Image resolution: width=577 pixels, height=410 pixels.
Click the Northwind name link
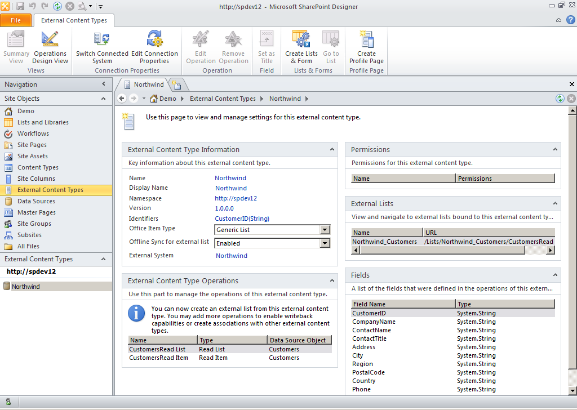230,178
